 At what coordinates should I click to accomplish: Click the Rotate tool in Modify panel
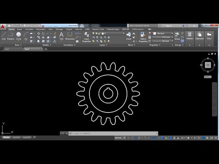tap(43, 33)
